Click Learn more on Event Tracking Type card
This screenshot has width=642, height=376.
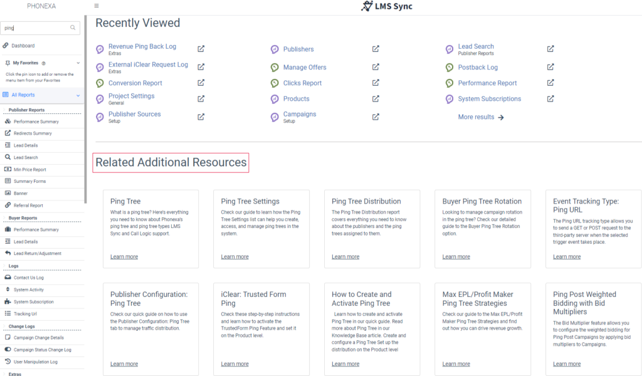567,257
